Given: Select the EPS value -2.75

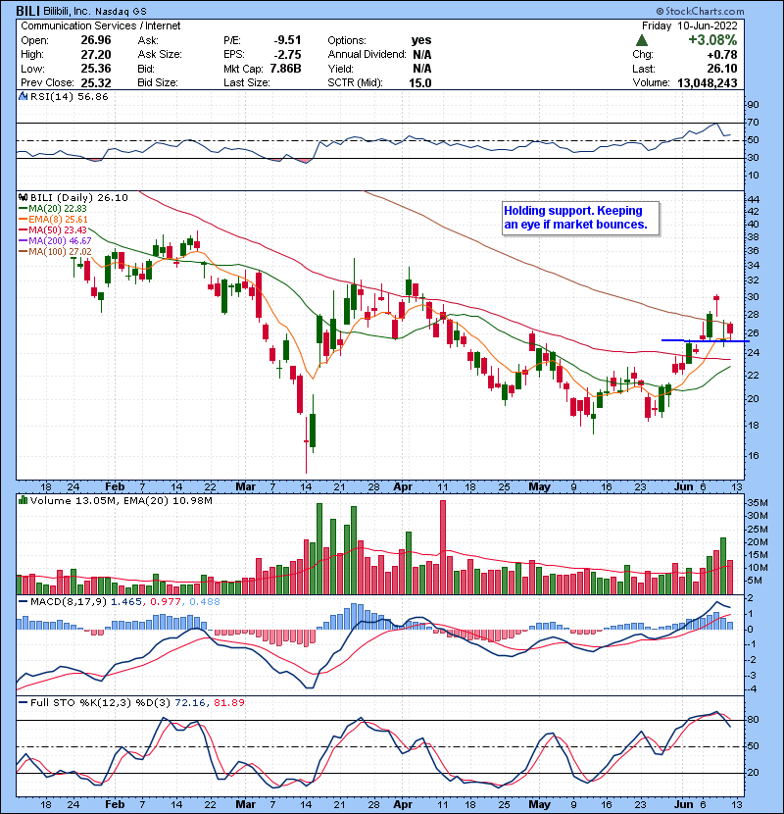Looking at the screenshot, I should (287, 55).
